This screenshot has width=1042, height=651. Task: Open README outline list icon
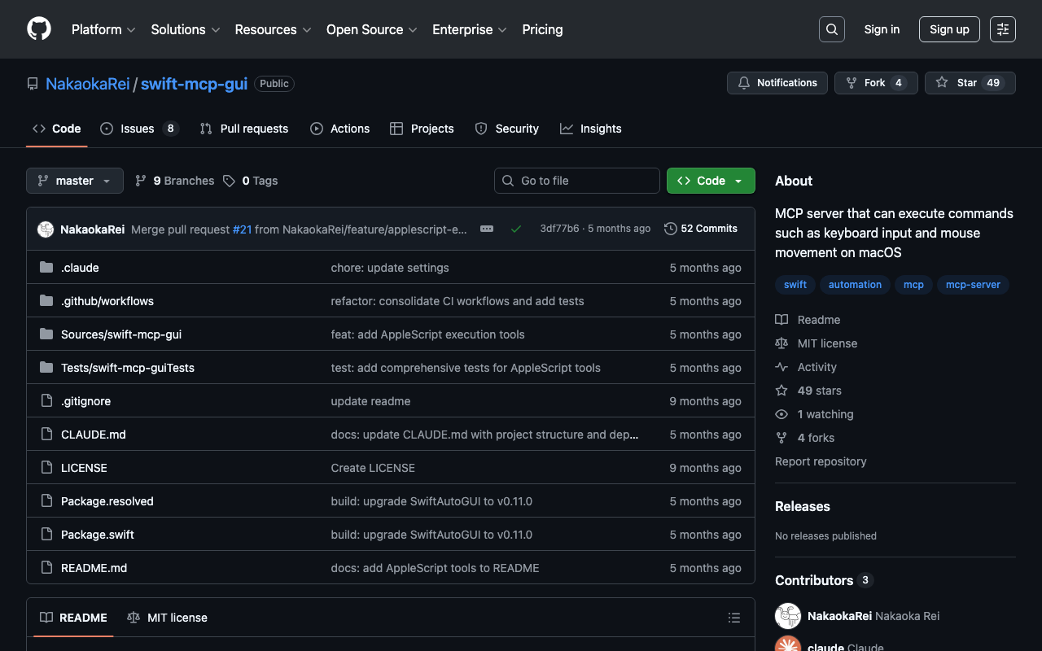733,618
